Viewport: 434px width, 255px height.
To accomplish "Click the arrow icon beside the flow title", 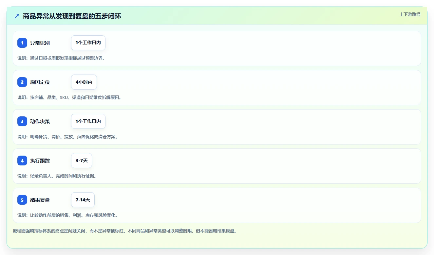I will (17, 16).
